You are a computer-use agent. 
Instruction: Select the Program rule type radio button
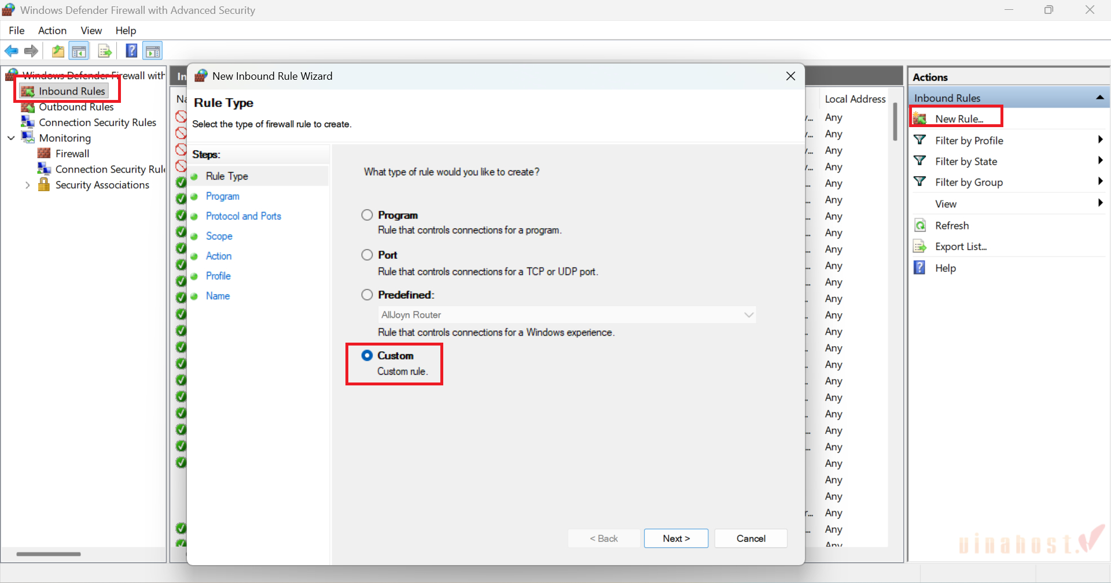pos(367,215)
